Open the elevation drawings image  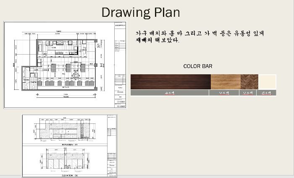click(70, 146)
